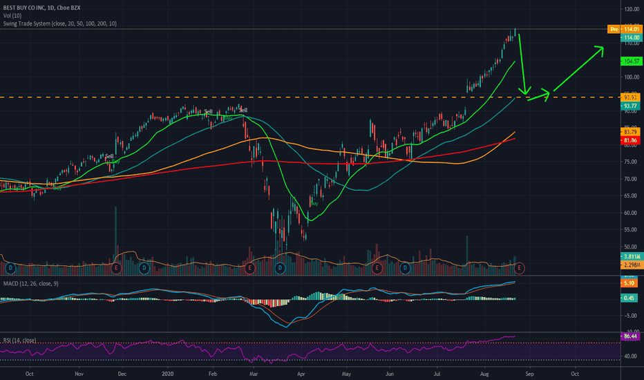Click the Aug label on time axis

click(x=484, y=374)
